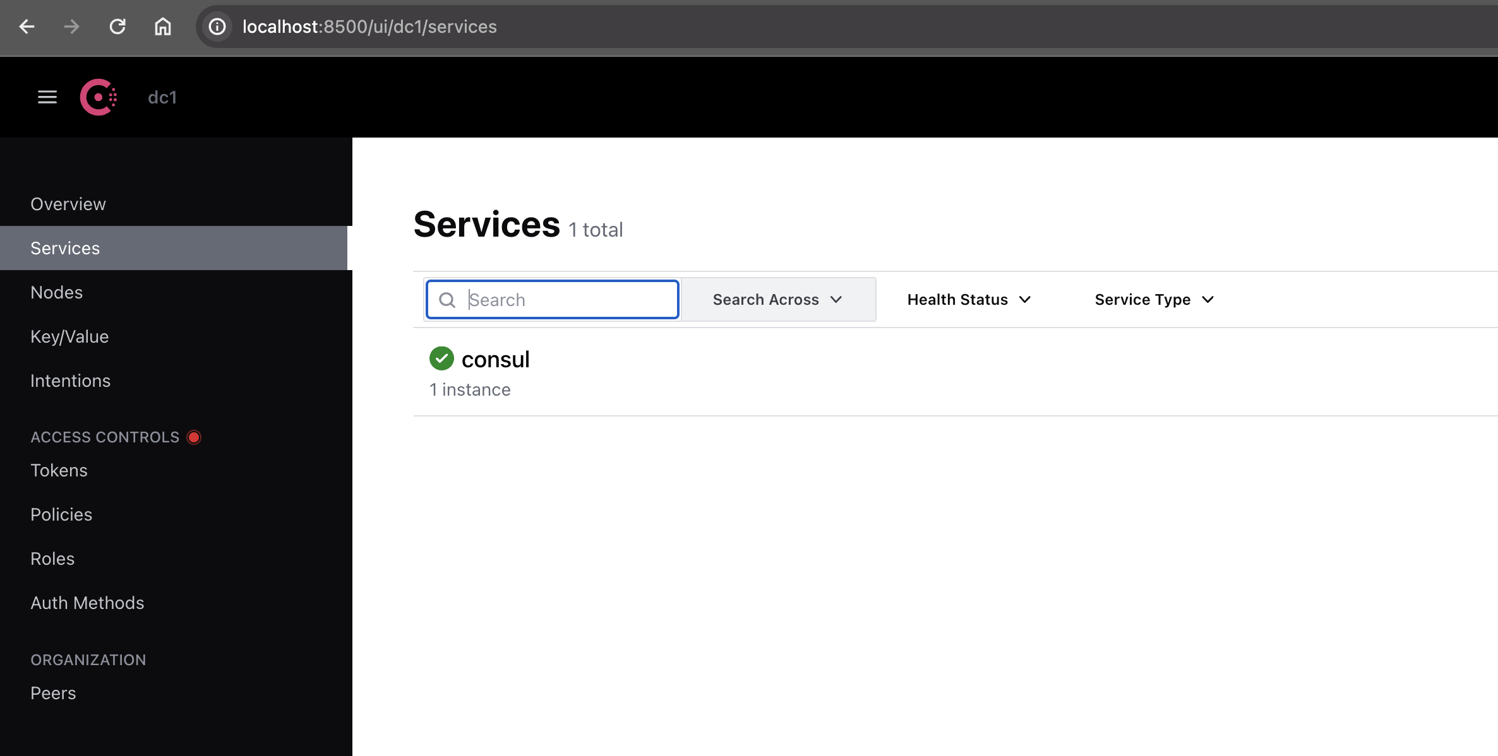Open the Peers page under Organization
Image resolution: width=1498 pixels, height=756 pixels.
coord(52,692)
